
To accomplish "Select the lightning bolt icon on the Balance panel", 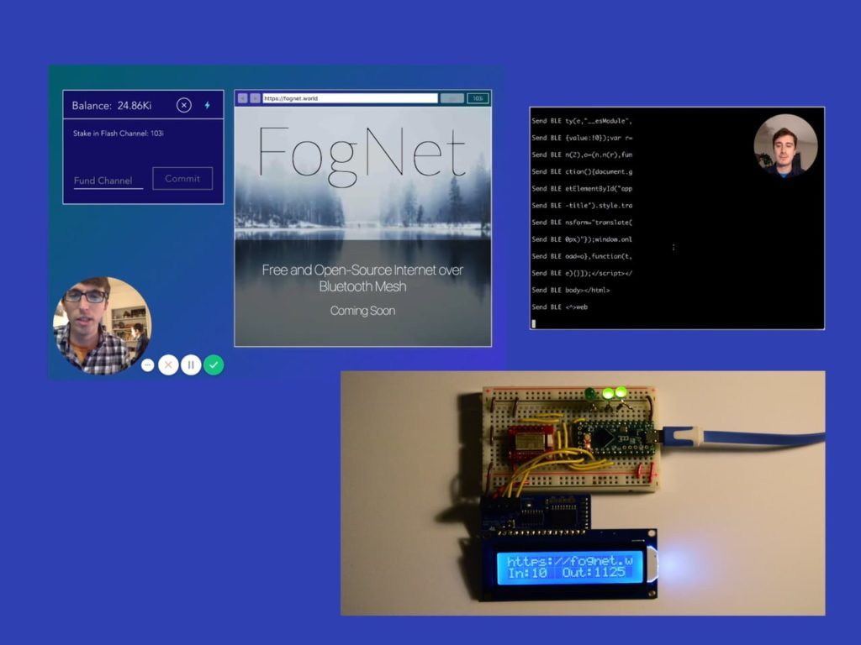I will (x=208, y=105).
